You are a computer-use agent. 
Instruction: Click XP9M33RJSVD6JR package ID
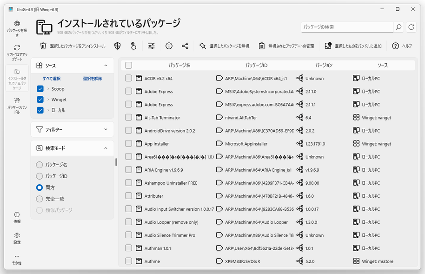[x=242, y=261]
